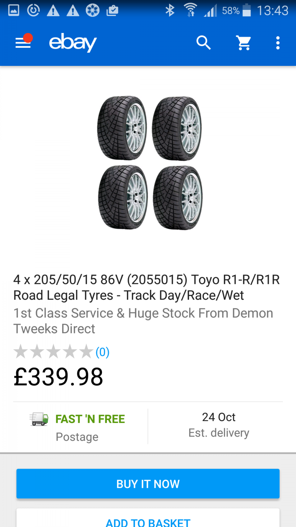Tap the picture notification icon
The height and width of the screenshot is (527, 296).
(x=13, y=11)
